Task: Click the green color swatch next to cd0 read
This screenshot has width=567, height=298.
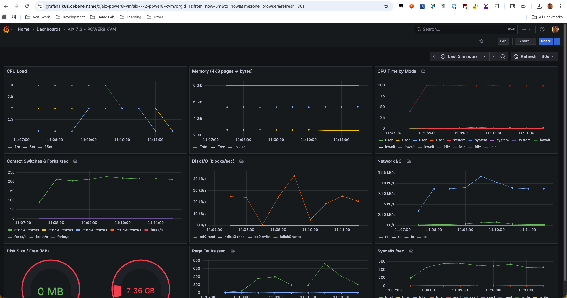Action: 195,237
